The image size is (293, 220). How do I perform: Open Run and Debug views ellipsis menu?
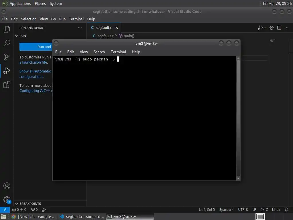[80, 28]
